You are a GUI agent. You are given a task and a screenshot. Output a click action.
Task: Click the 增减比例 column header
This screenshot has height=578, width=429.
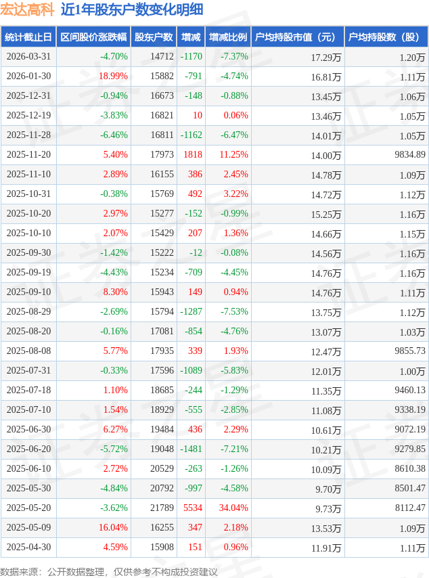point(228,37)
